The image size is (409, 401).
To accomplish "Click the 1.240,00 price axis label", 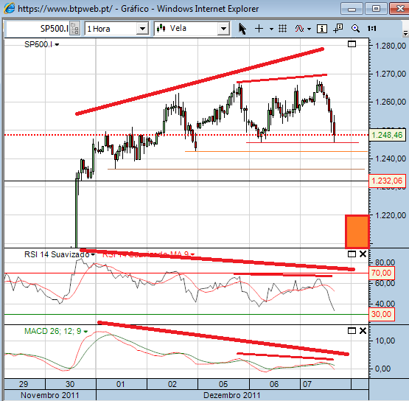I will click(391, 158).
